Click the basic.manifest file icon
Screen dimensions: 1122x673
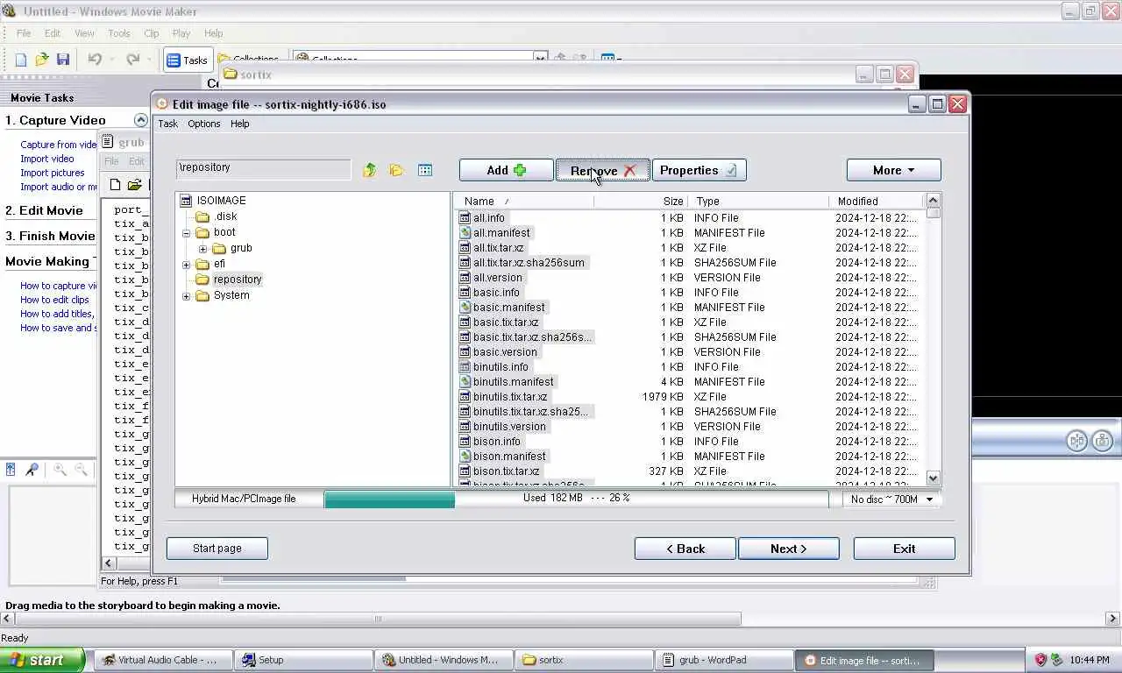(465, 308)
